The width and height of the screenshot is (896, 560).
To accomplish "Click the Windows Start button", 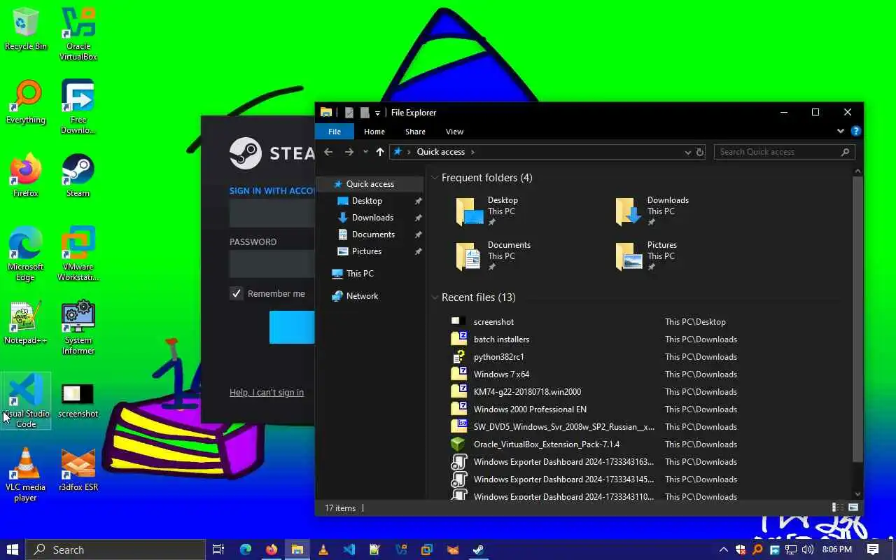I will click(x=12, y=549).
